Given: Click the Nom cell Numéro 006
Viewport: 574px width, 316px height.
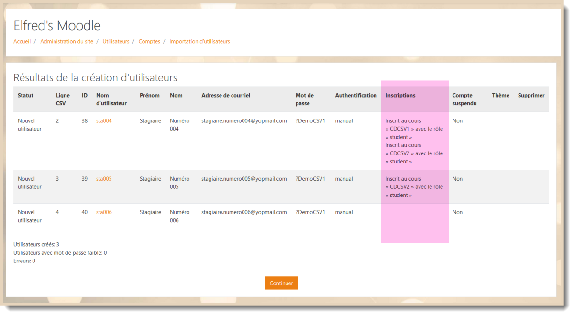Looking at the screenshot, I should [x=179, y=216].
